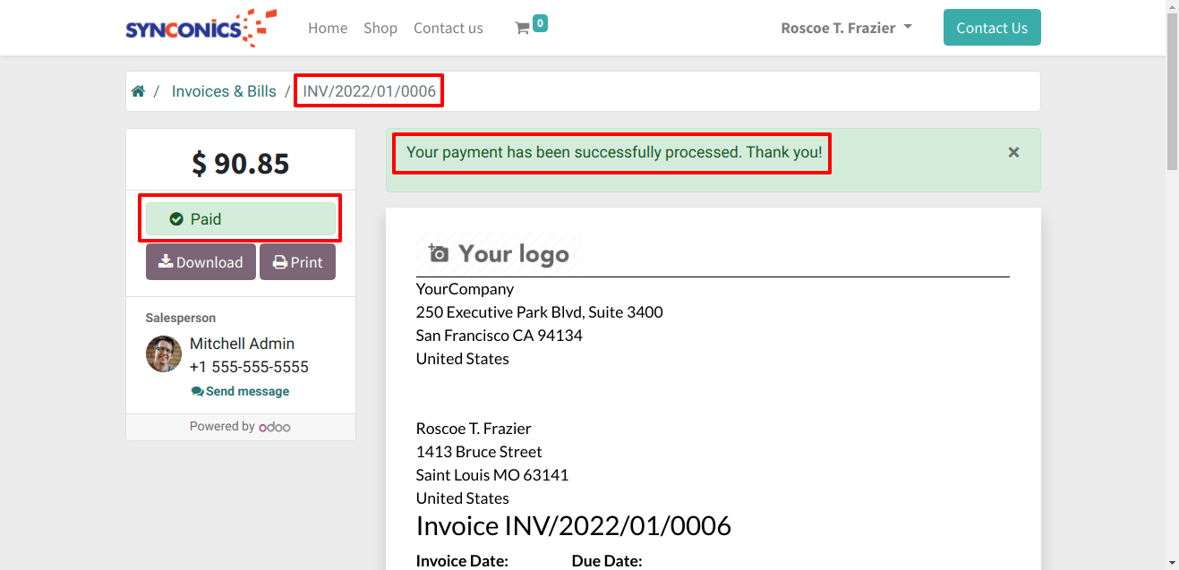Click the +1 555-555-5555 phone number
The height and width of the screenshot is (570, 1179).
point(249,367)
